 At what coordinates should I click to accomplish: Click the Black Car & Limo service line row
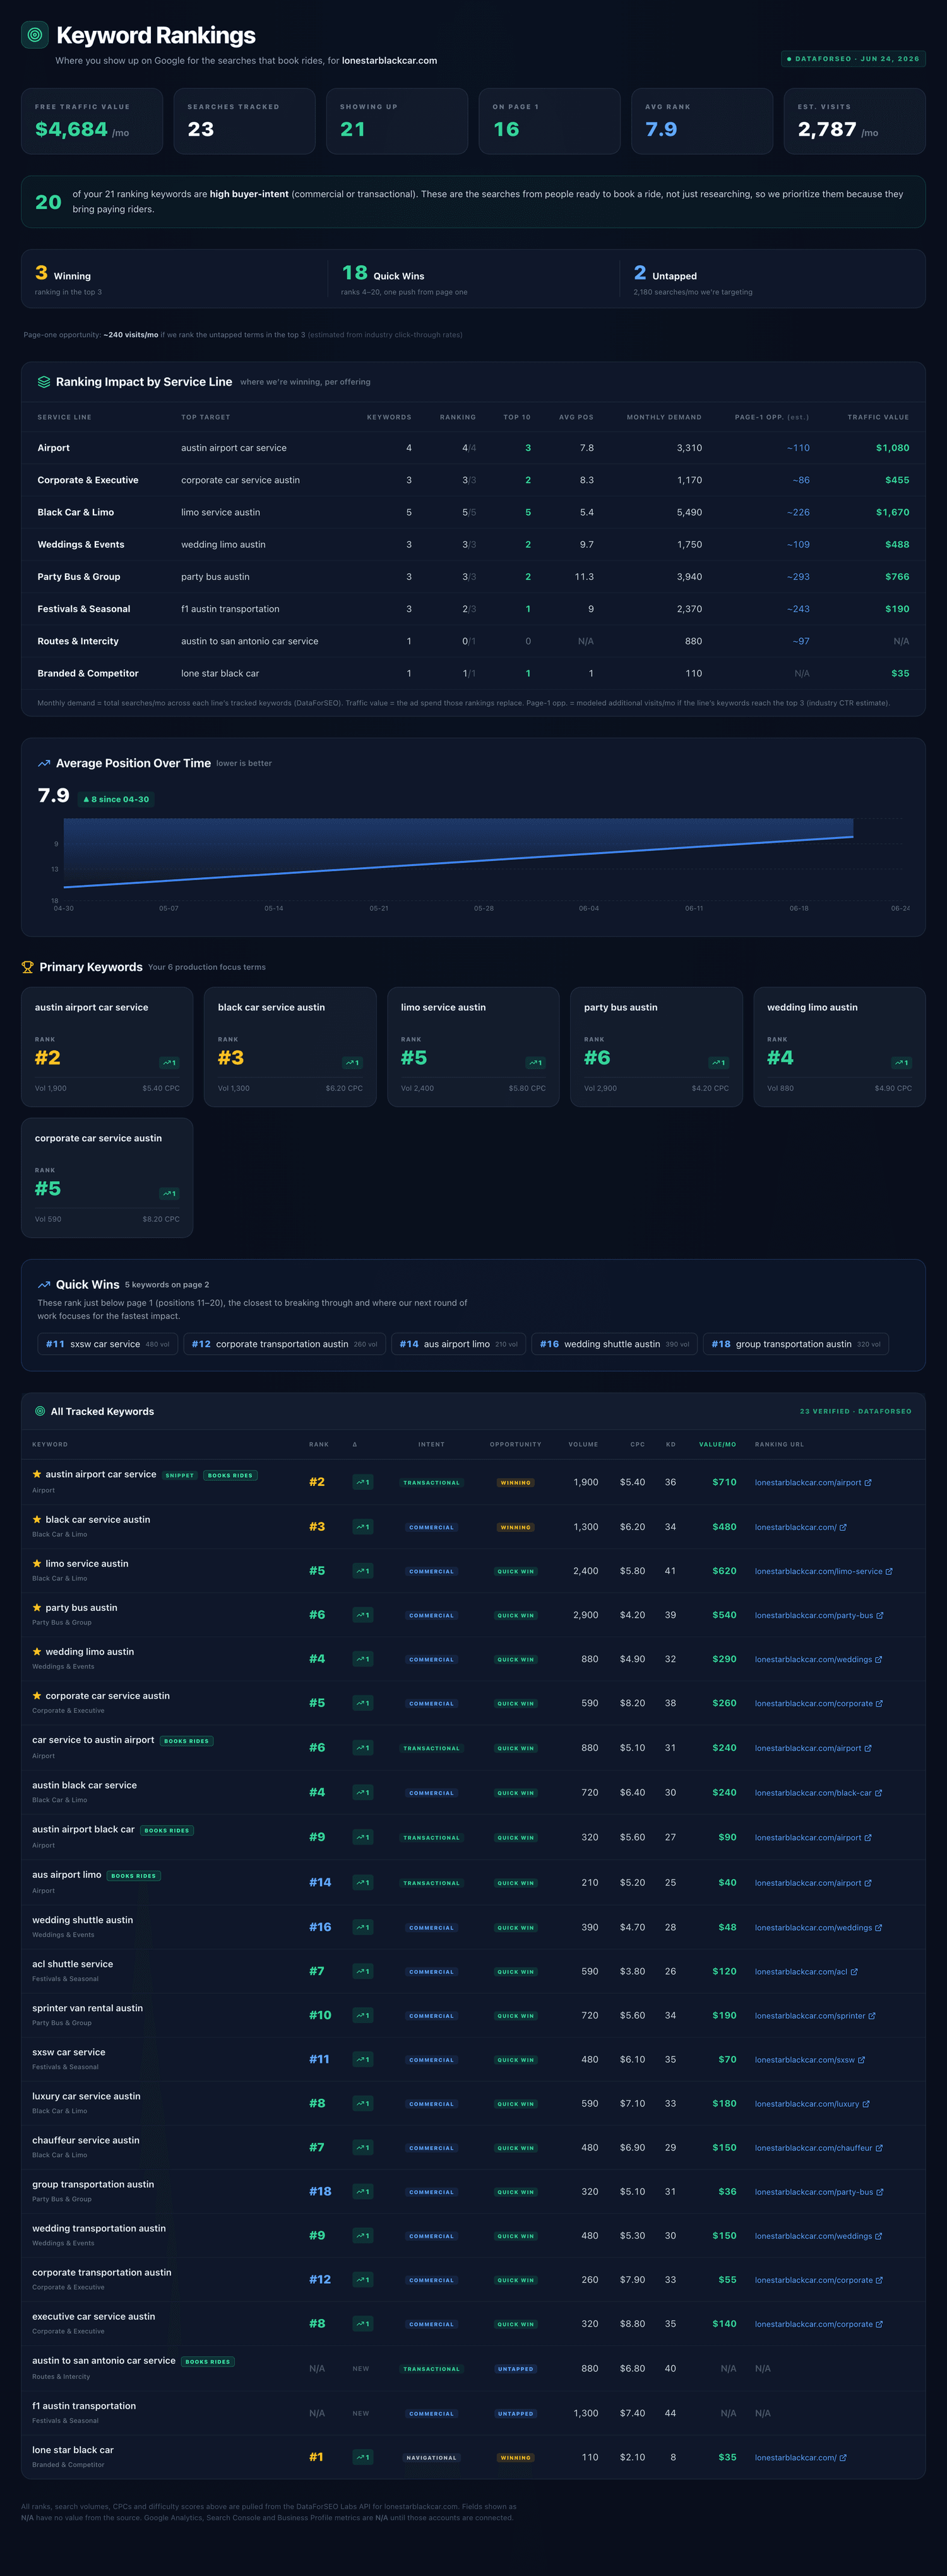[x=473, y=512]
